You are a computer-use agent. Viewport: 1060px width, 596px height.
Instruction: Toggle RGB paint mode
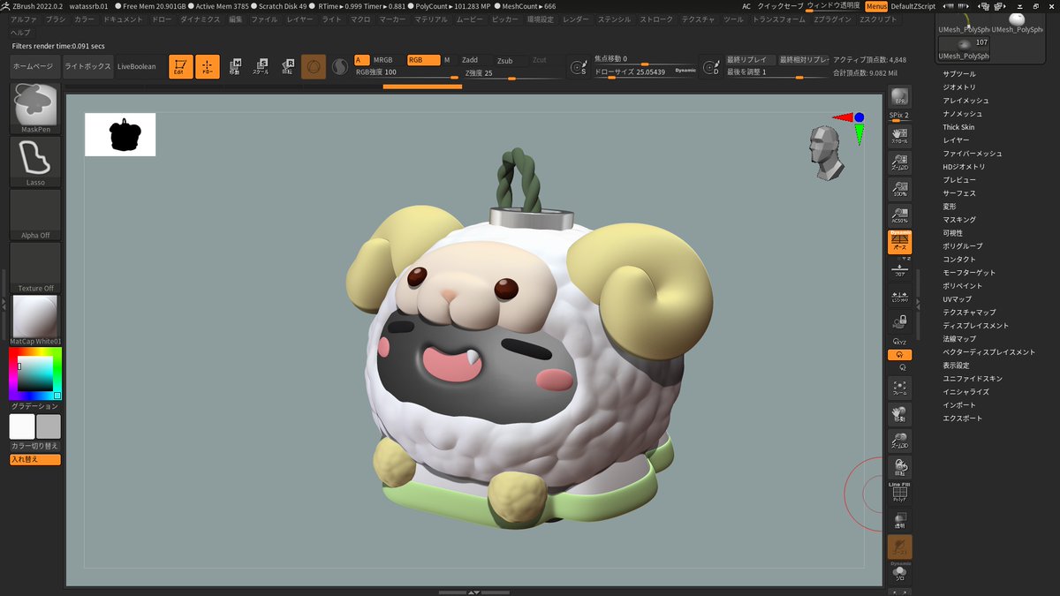tap(422, 60)
